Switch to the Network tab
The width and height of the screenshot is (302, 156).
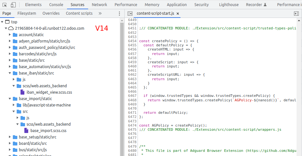[99, 5]
